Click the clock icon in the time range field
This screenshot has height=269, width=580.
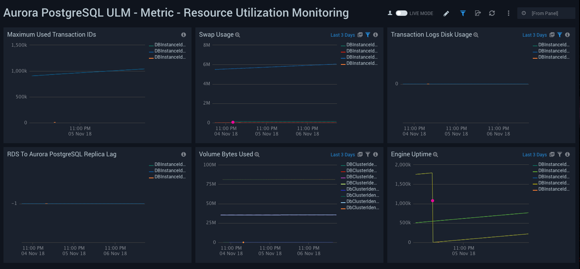(524, 13)
